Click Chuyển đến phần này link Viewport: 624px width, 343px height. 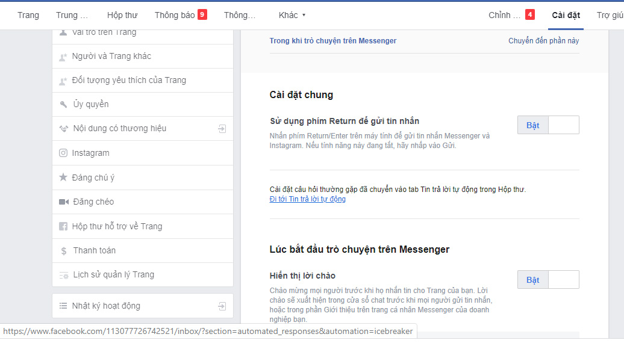[x=543, y=41]
